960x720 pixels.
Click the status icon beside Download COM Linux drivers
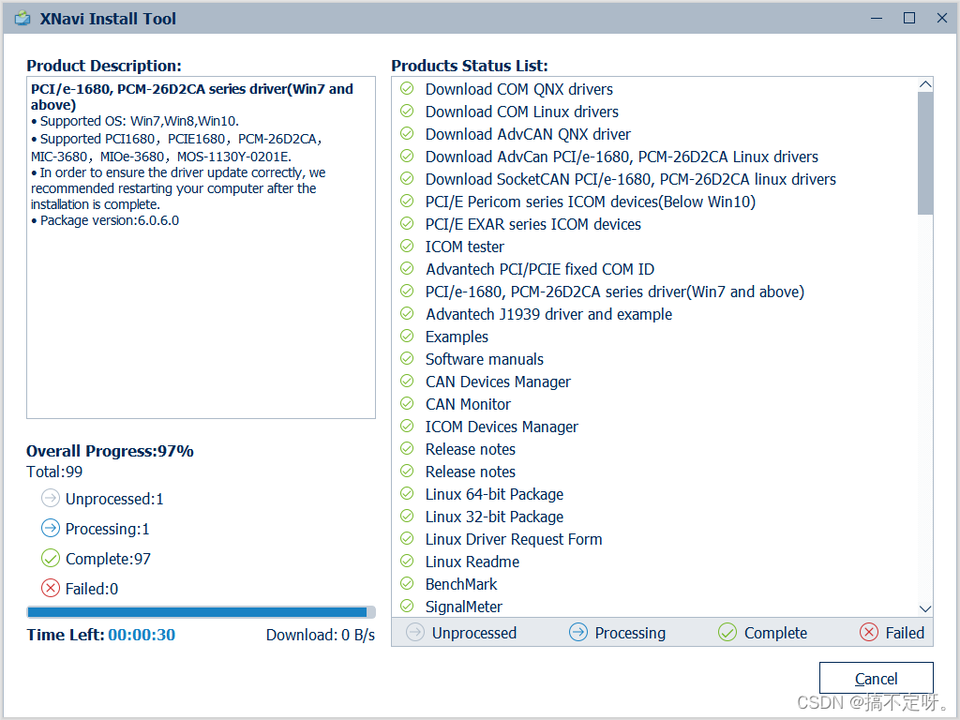coord(407,112)
